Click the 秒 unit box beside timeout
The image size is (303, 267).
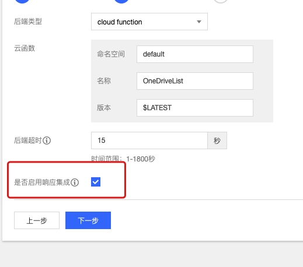(x=217, y=140)
